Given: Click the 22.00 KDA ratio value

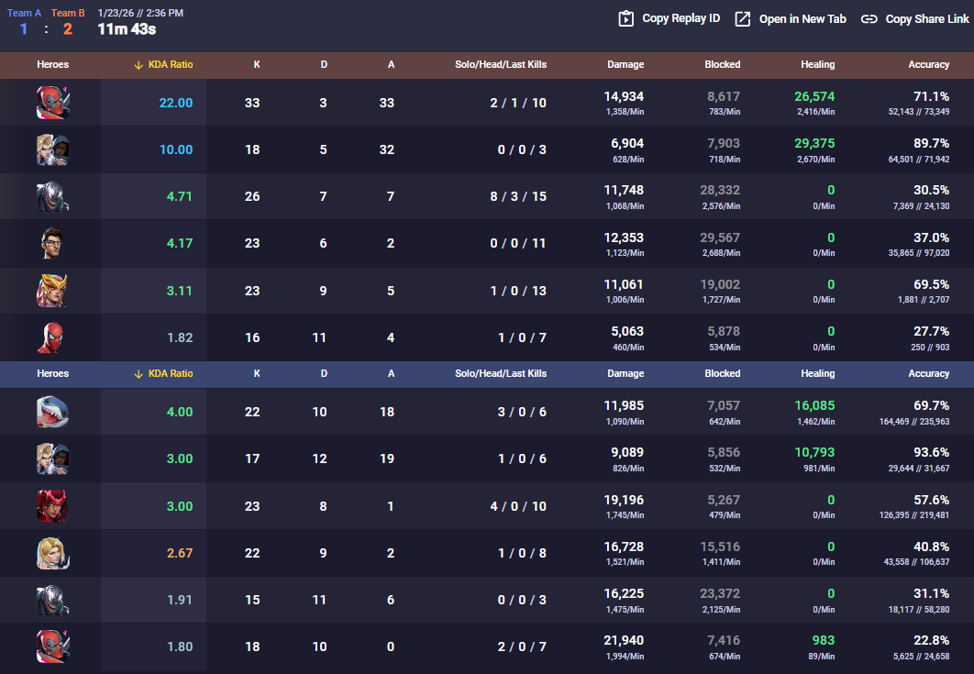Looking at the screenshot, I should tap(176, 103).
